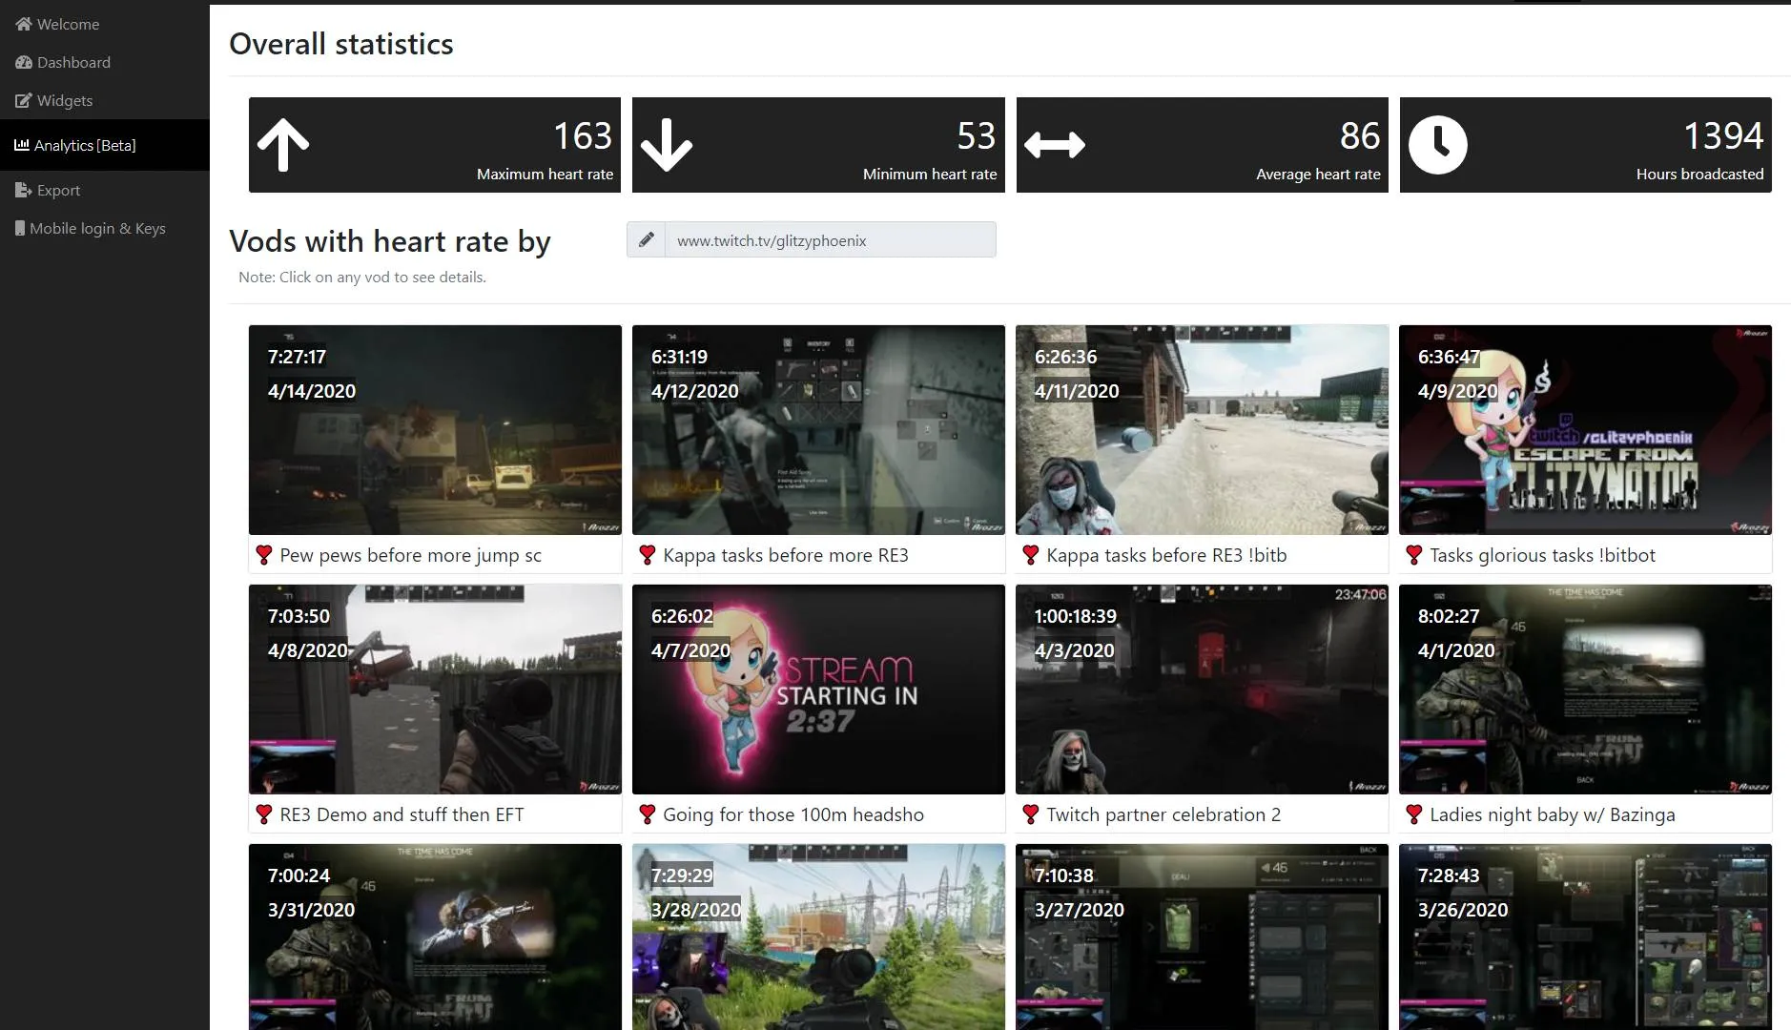Image resolution: width=1791 pixels, height=1030 pixels.
Task: Click 'Going for those 100m headsho' title
Action: click(x=793, y=814)
